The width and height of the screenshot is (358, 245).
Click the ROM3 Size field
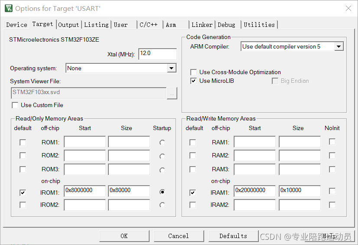(x=129, y=169)
